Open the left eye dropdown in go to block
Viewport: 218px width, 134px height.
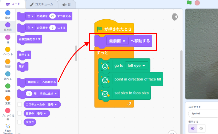[x=136, y=66]
